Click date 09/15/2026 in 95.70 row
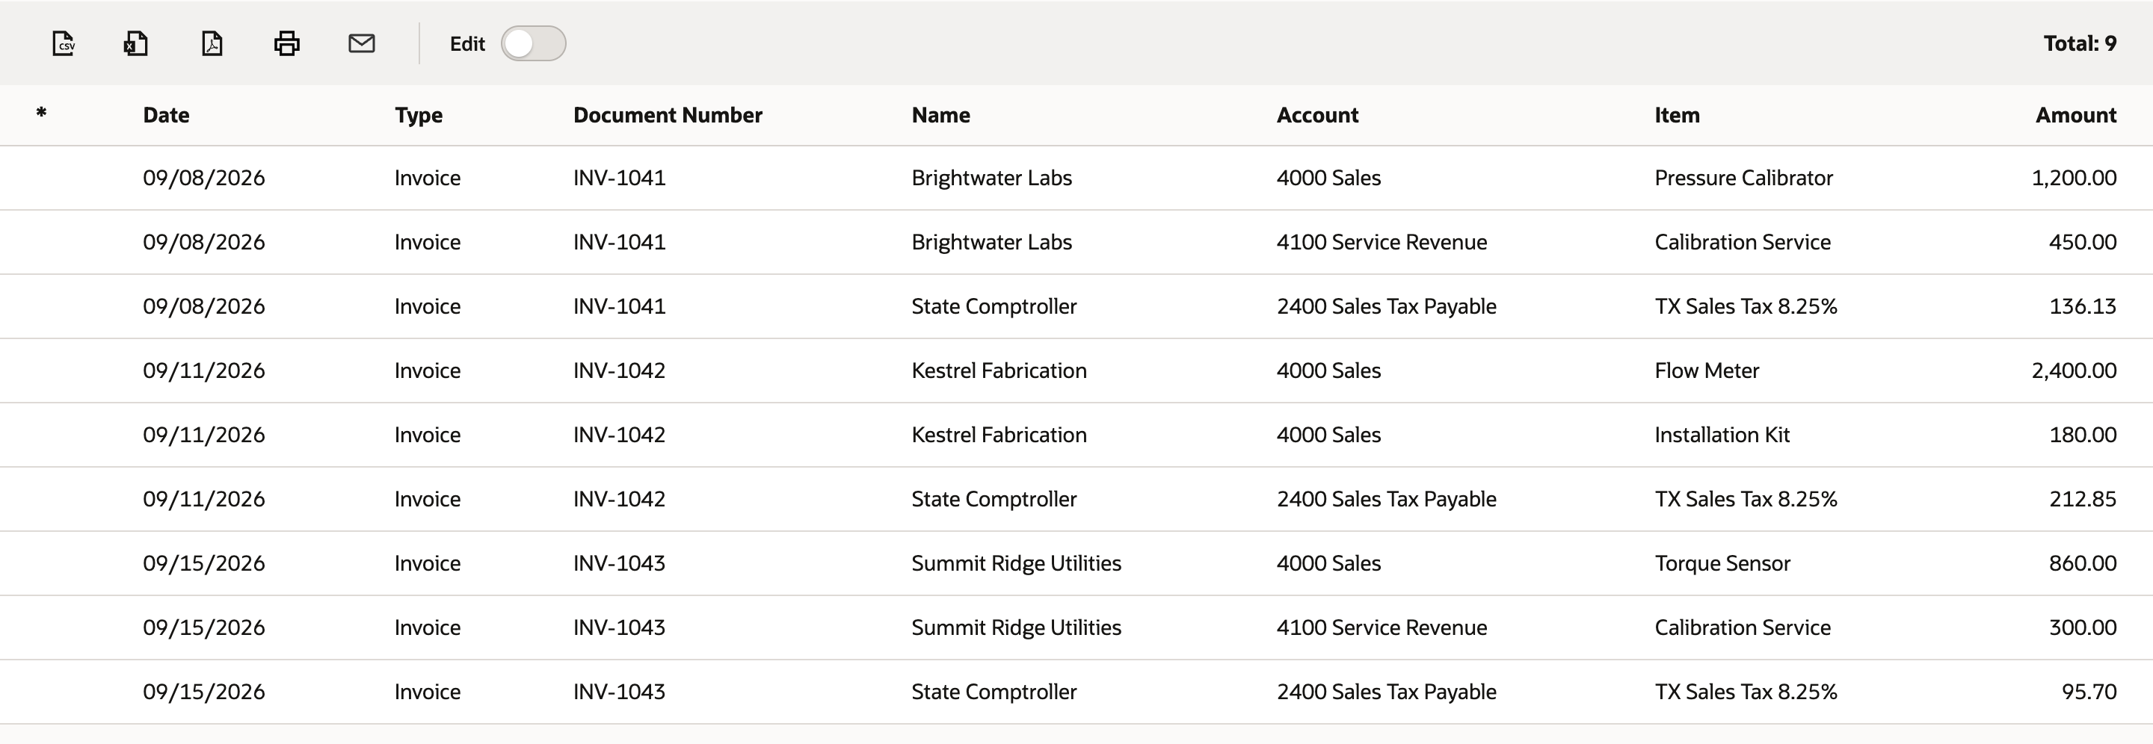Viewport: 2153px width, 744px height. 204,692
